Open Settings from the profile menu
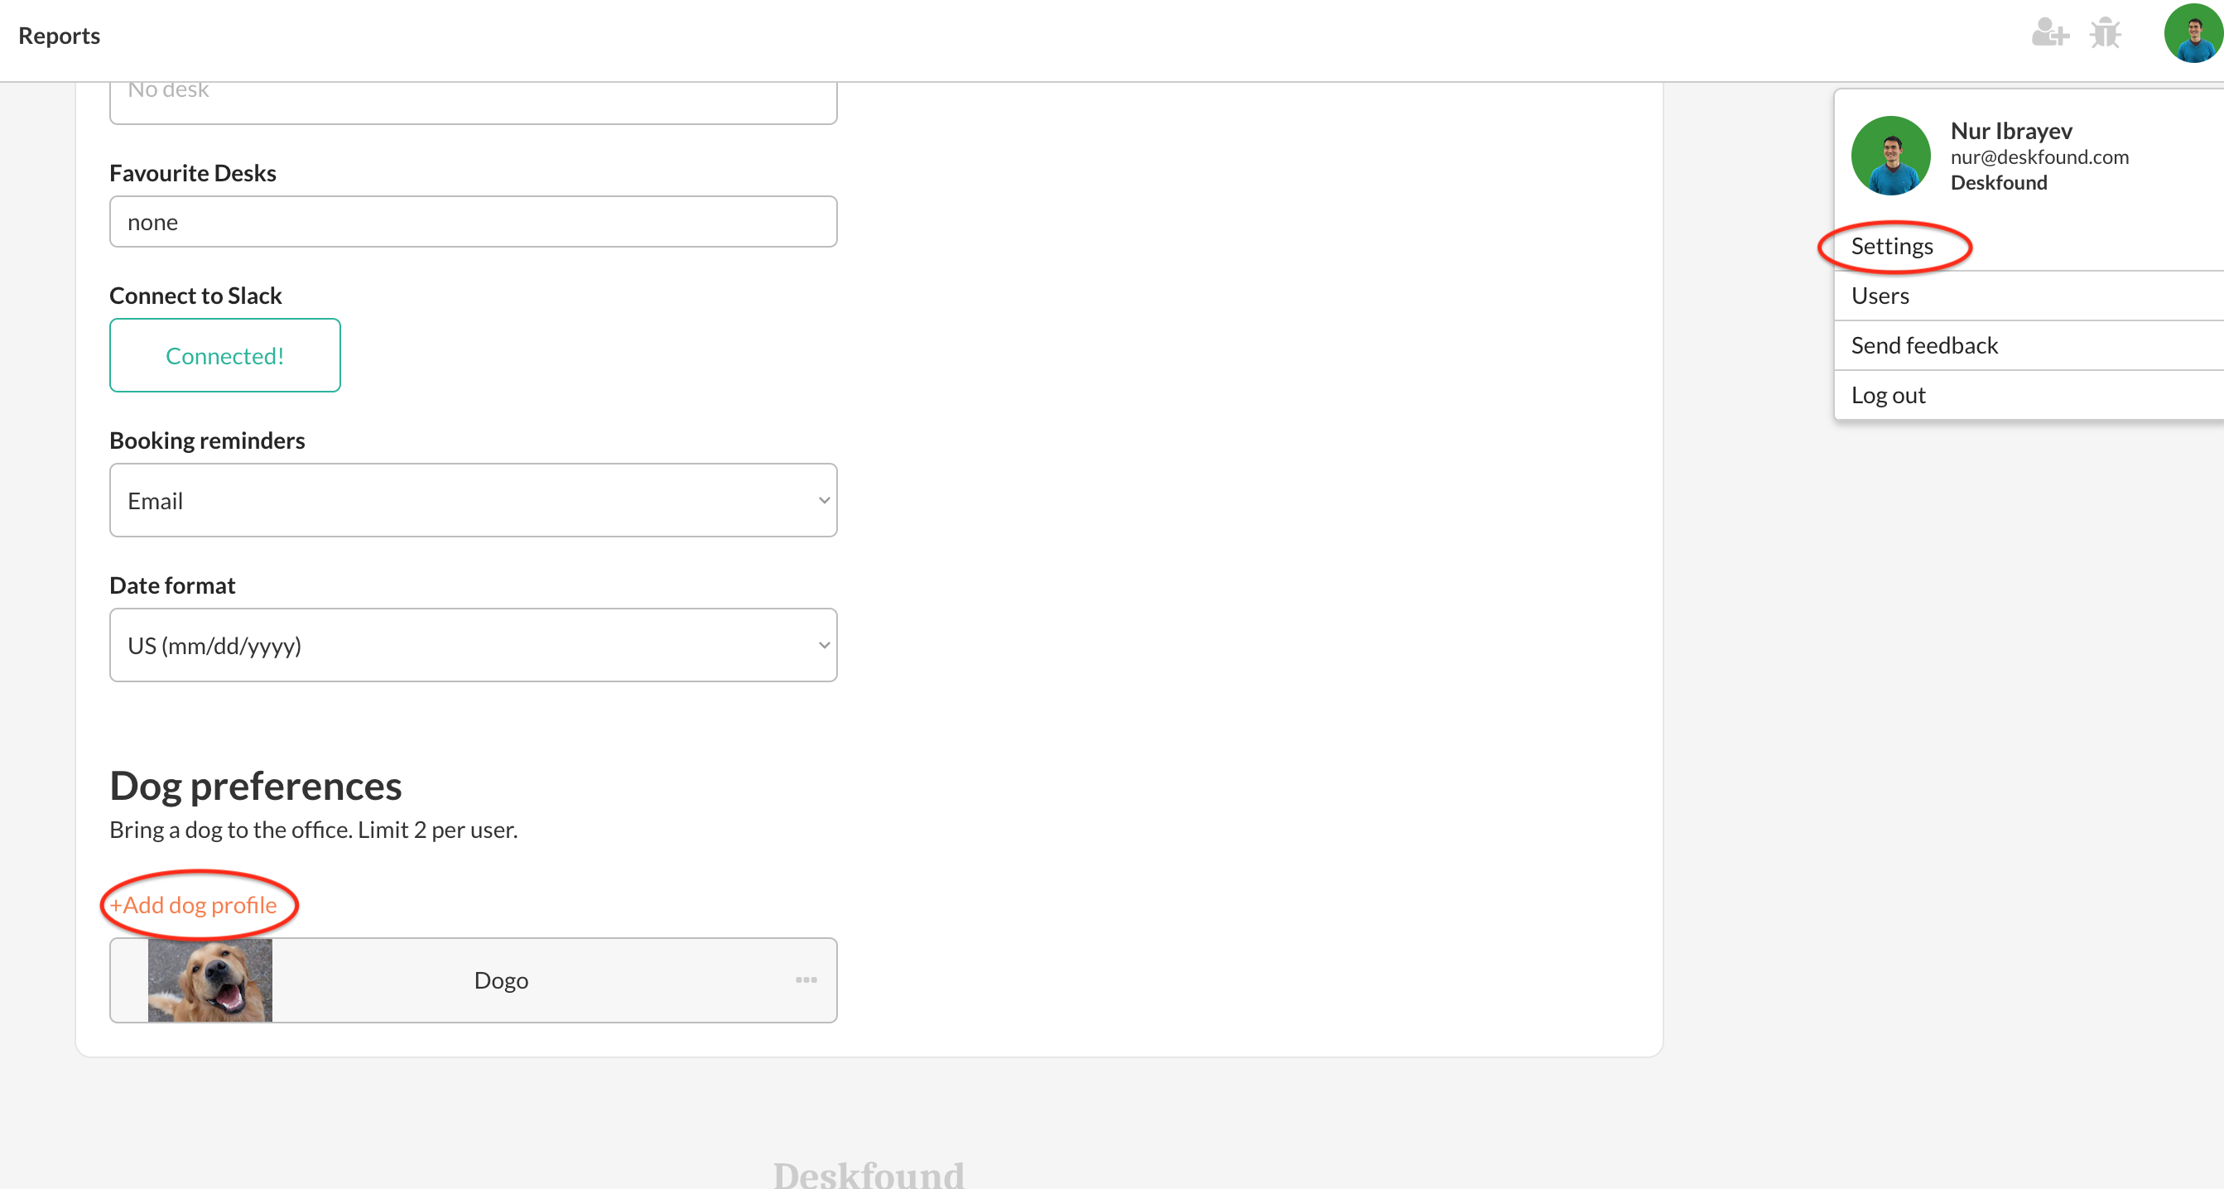 pyautogui.click(x=1892, y=247)
